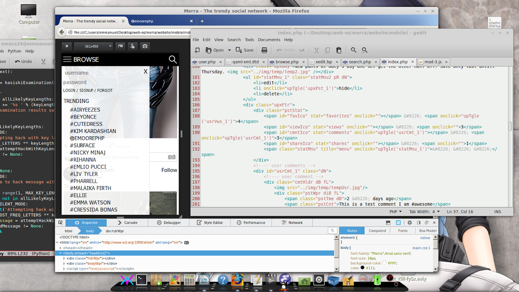Click the color #111 swatch

[x=362, y=268]
